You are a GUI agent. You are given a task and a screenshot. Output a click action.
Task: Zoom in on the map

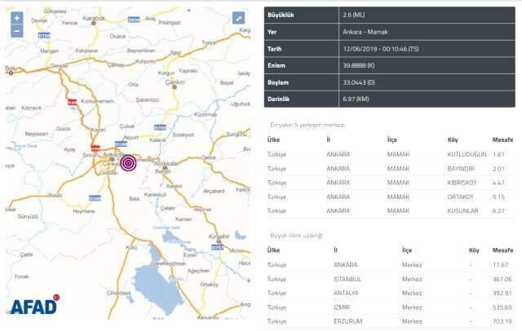[17, 18]
